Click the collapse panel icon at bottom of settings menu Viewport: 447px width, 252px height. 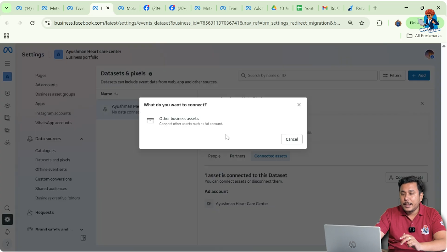(83, 238)
